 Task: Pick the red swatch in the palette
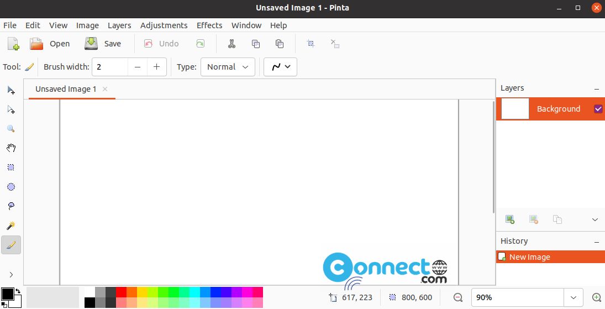pos(121,292)
